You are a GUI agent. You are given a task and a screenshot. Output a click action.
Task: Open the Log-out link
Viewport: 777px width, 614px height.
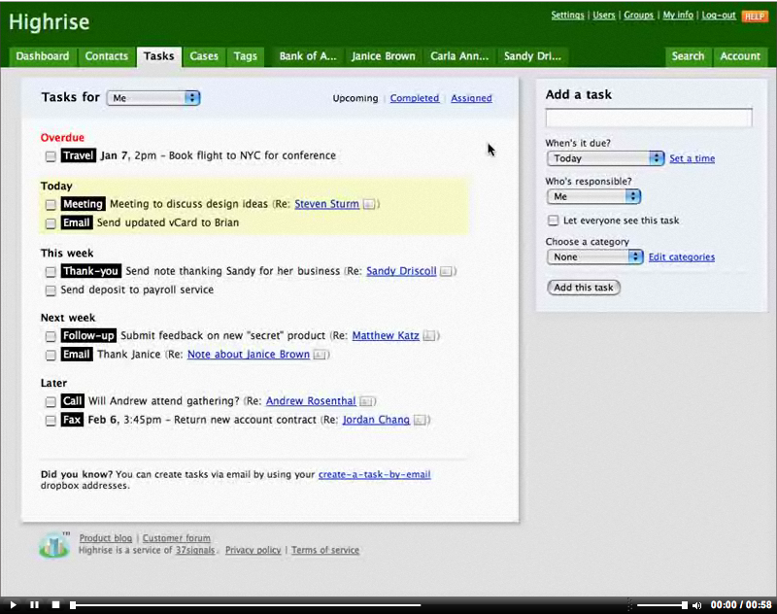[719, 15]
